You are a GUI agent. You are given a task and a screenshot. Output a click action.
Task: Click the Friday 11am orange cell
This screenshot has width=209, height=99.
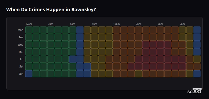coord(109,59)
